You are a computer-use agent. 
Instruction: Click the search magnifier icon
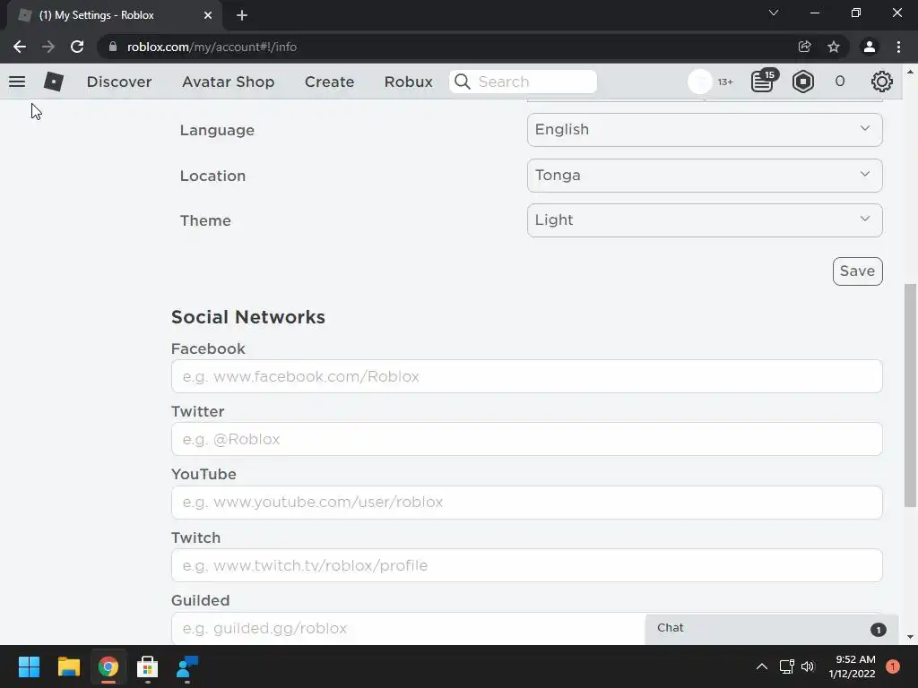463,82
